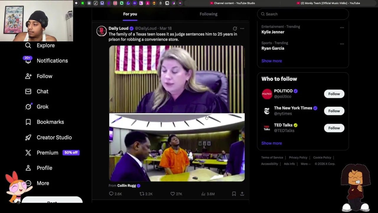Click Show more under Who to follow
This screenshot has width=378, height=213.
[271, 143]
